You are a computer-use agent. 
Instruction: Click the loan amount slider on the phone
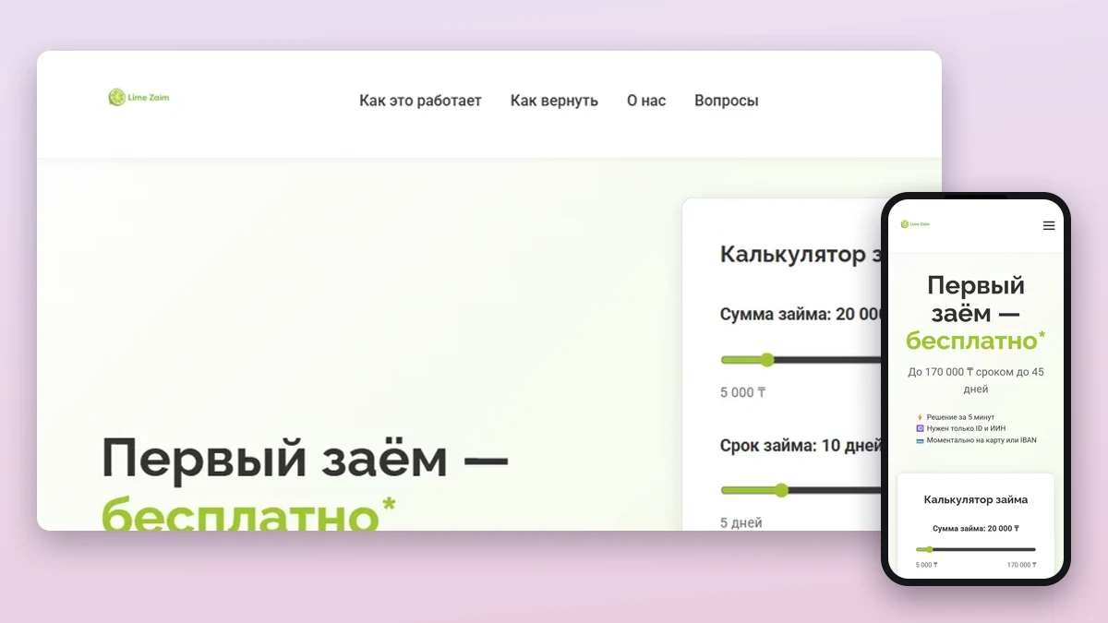(976, 549)
